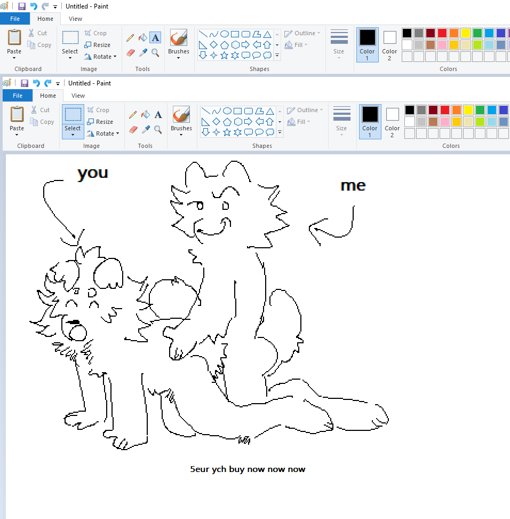Choose the eyedropper tool in upper Paint window
This screenshot has width=510, height=519.
tap(143, 53)
